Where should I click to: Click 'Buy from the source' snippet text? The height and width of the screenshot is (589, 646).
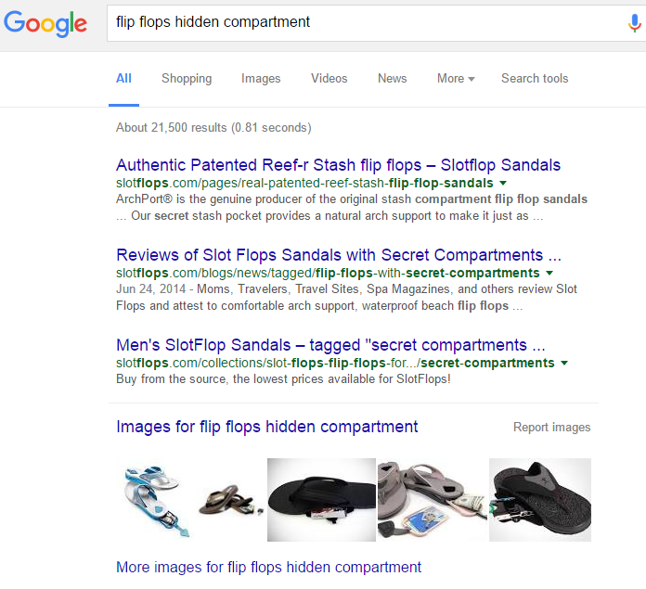[x=283, y=378]
